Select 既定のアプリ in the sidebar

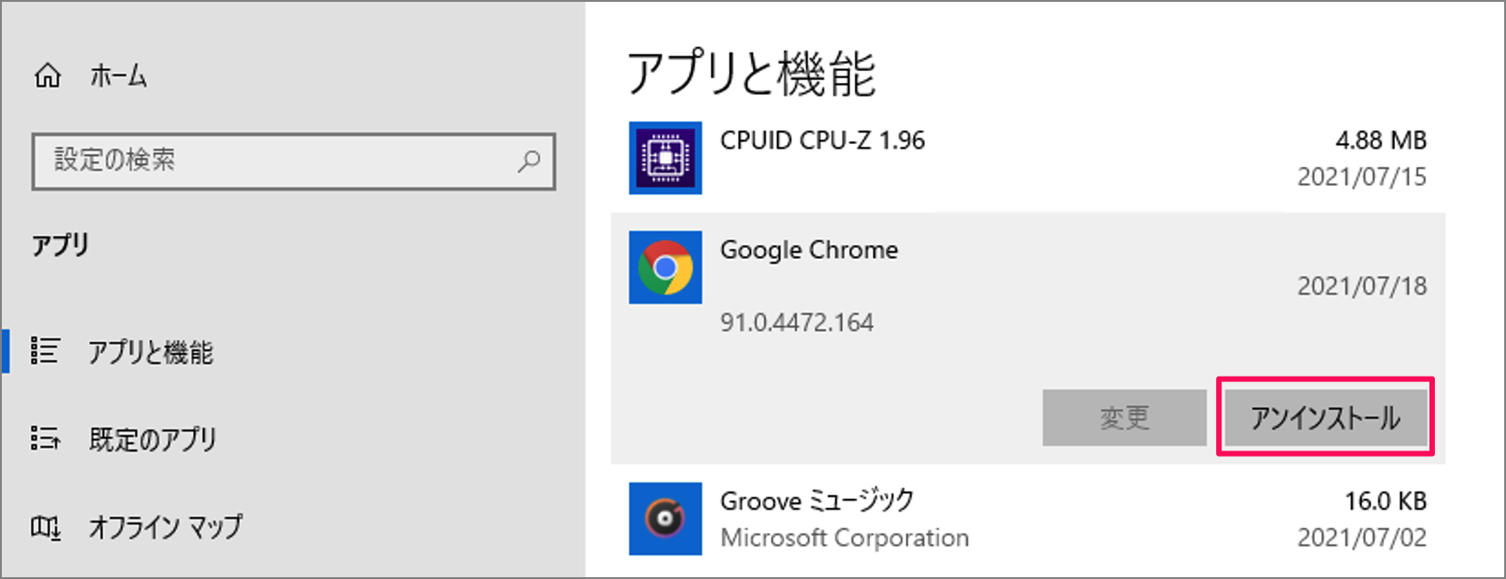pyautogui.click(x=152, y=439)
